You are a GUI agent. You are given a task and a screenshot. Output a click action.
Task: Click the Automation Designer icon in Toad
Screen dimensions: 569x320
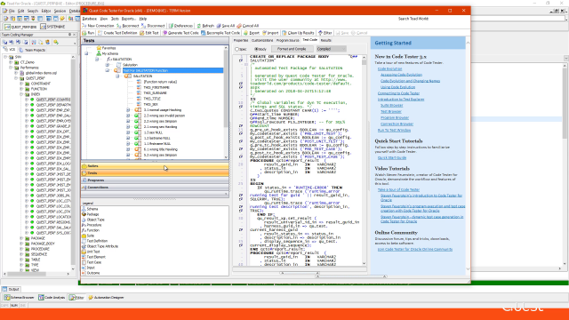91,298
